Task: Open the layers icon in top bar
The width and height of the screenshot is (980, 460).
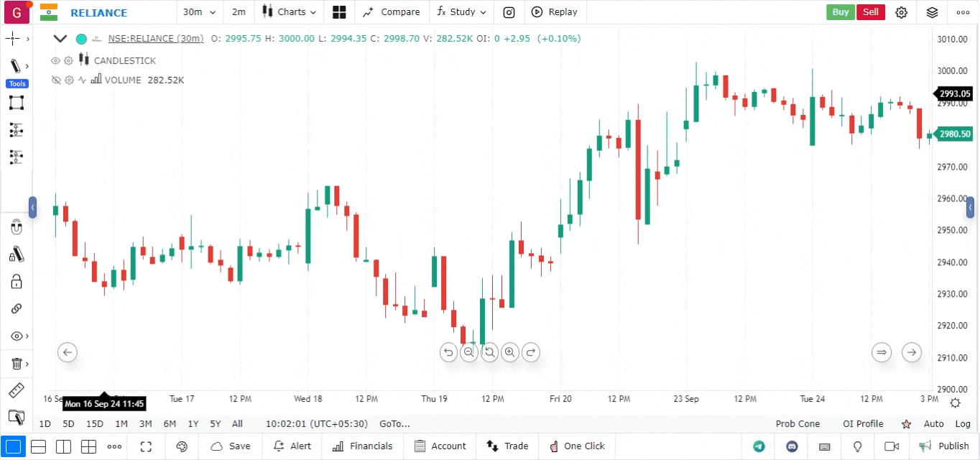Action: [x=932, y=12]
